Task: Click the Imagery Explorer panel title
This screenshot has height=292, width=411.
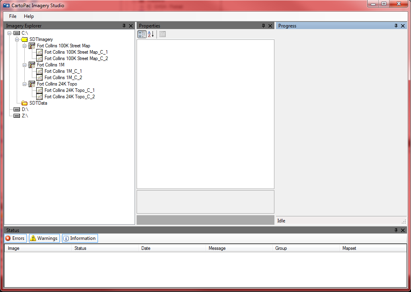Action: click(x=24, y=26)
